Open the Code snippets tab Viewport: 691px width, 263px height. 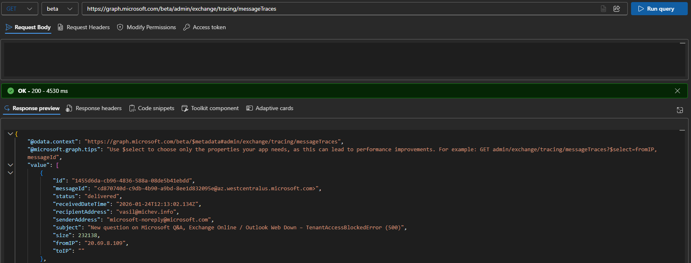(x=152, y=108)
